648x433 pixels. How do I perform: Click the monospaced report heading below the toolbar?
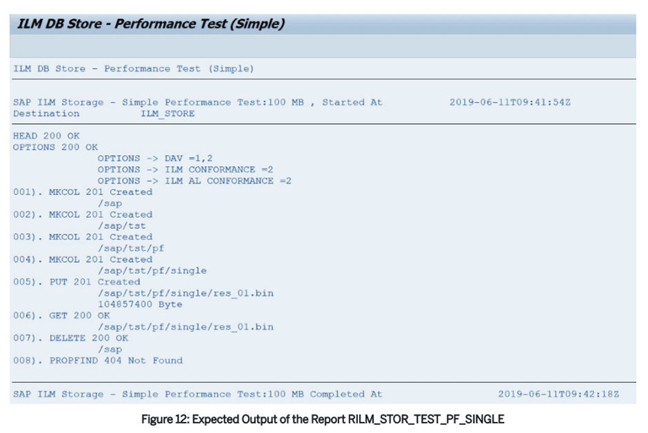tap(133, 68)
